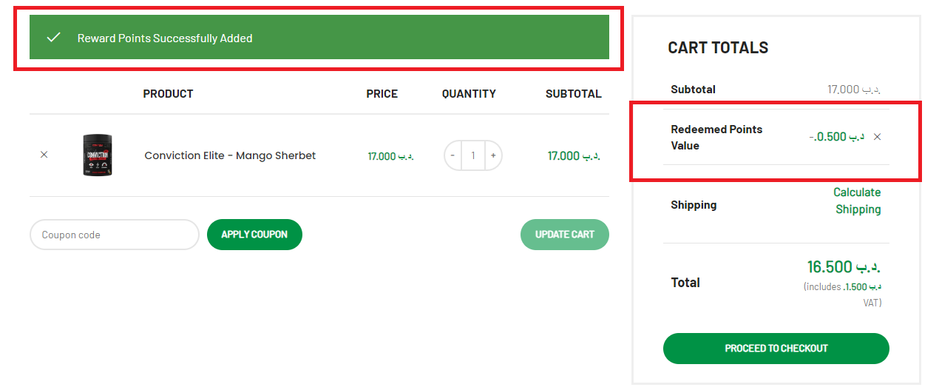
Task: Increase quantity with the plus button
Action: coord(493,156)
